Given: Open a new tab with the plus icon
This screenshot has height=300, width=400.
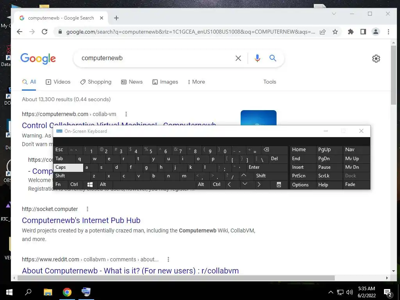Looking at the screenshot, I should coord(116,18).
